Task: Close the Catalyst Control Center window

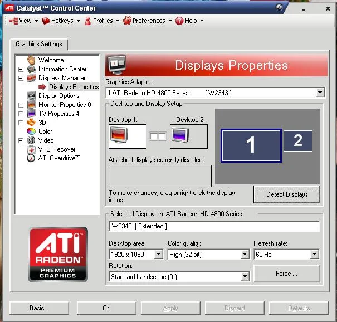Action: [x=328, y=8]
